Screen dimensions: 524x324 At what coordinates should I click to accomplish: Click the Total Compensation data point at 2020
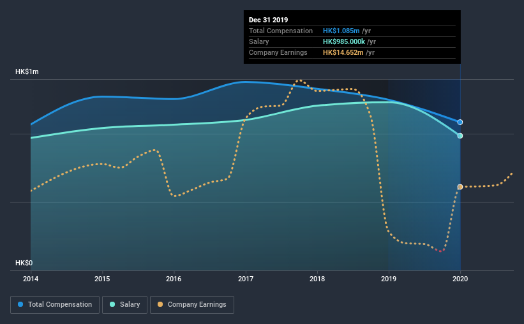pyautogui.click(x=460, y=122)
